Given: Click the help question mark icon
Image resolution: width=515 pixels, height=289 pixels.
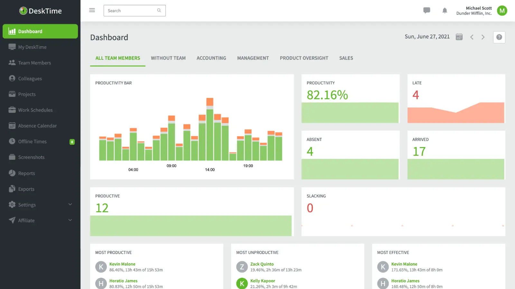Looking at the screenshot, I should click(499, 37).
